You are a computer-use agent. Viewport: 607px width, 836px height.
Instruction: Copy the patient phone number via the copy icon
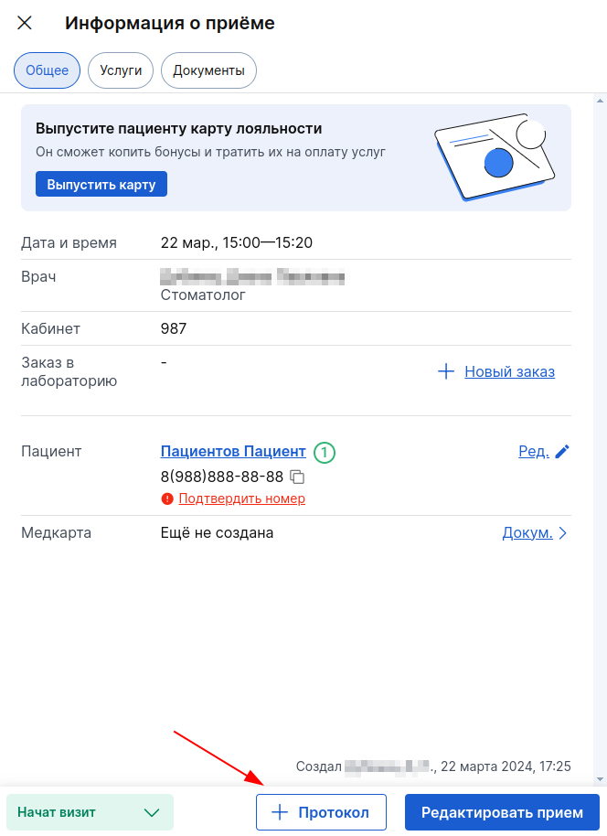coord(296,477)
